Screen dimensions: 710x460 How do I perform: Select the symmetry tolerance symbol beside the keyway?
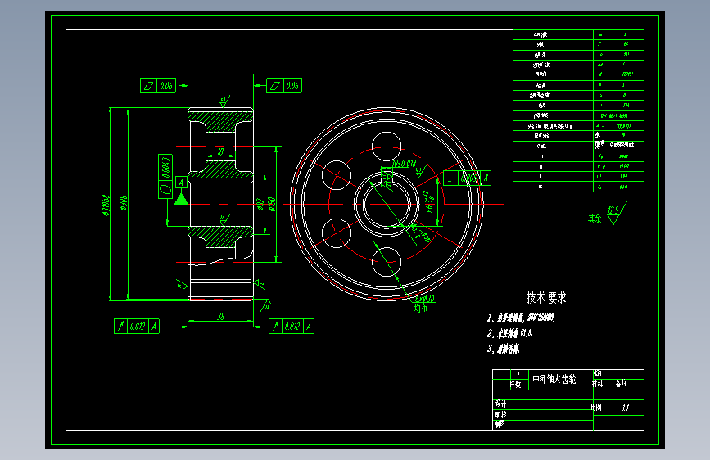pyautogui.click(x=450, y=178)
